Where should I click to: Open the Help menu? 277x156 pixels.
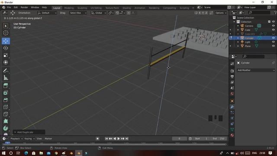coord(44,7)
